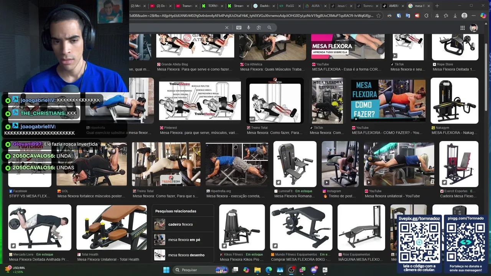
Task: Click the taskbar Pesquisar search box
Action: pyautogui.click(x=201, y=270)
